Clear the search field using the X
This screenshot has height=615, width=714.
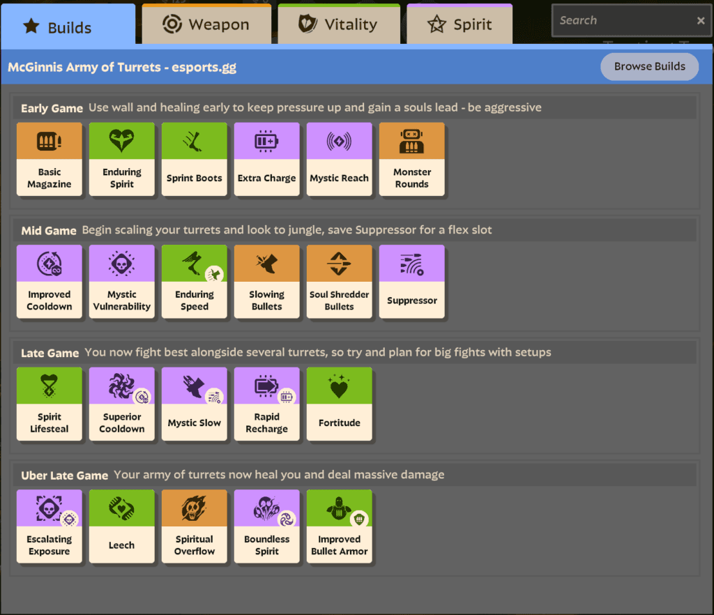click(x=701, y=20)
